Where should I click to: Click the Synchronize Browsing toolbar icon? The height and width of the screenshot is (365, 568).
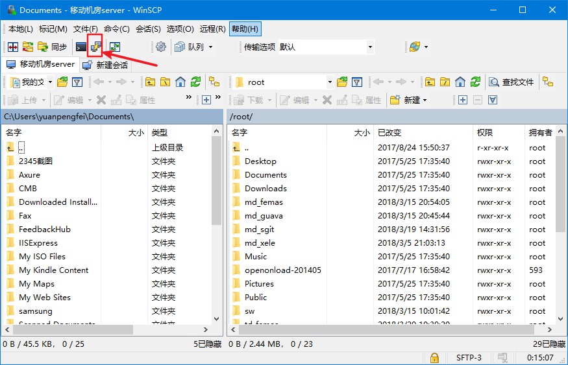pos(28,47)
